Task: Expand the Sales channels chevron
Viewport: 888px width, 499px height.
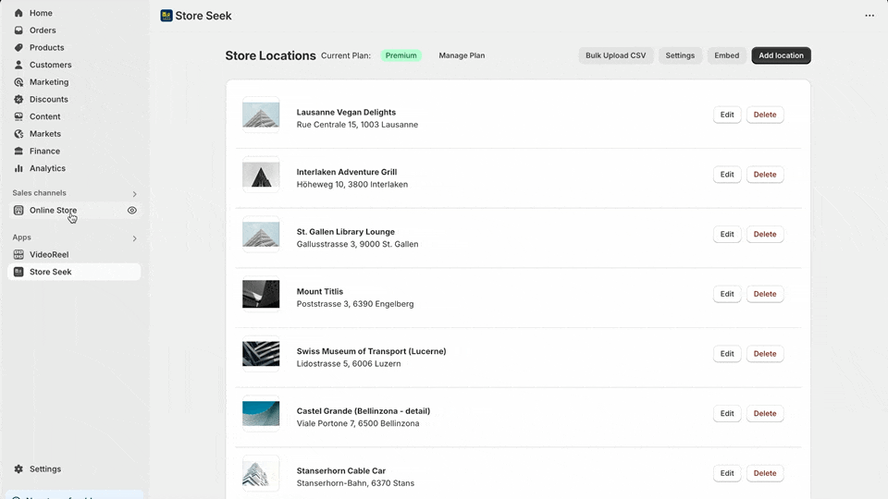Action: click(x=134, y=194)
